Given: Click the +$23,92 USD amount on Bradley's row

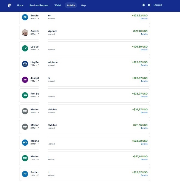Looking at the screenshot, I should tap(140, 16).
